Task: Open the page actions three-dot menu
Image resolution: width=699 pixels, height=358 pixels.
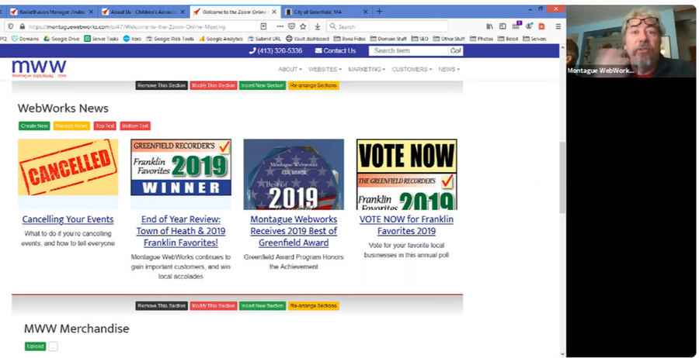Action: [280, 26]
